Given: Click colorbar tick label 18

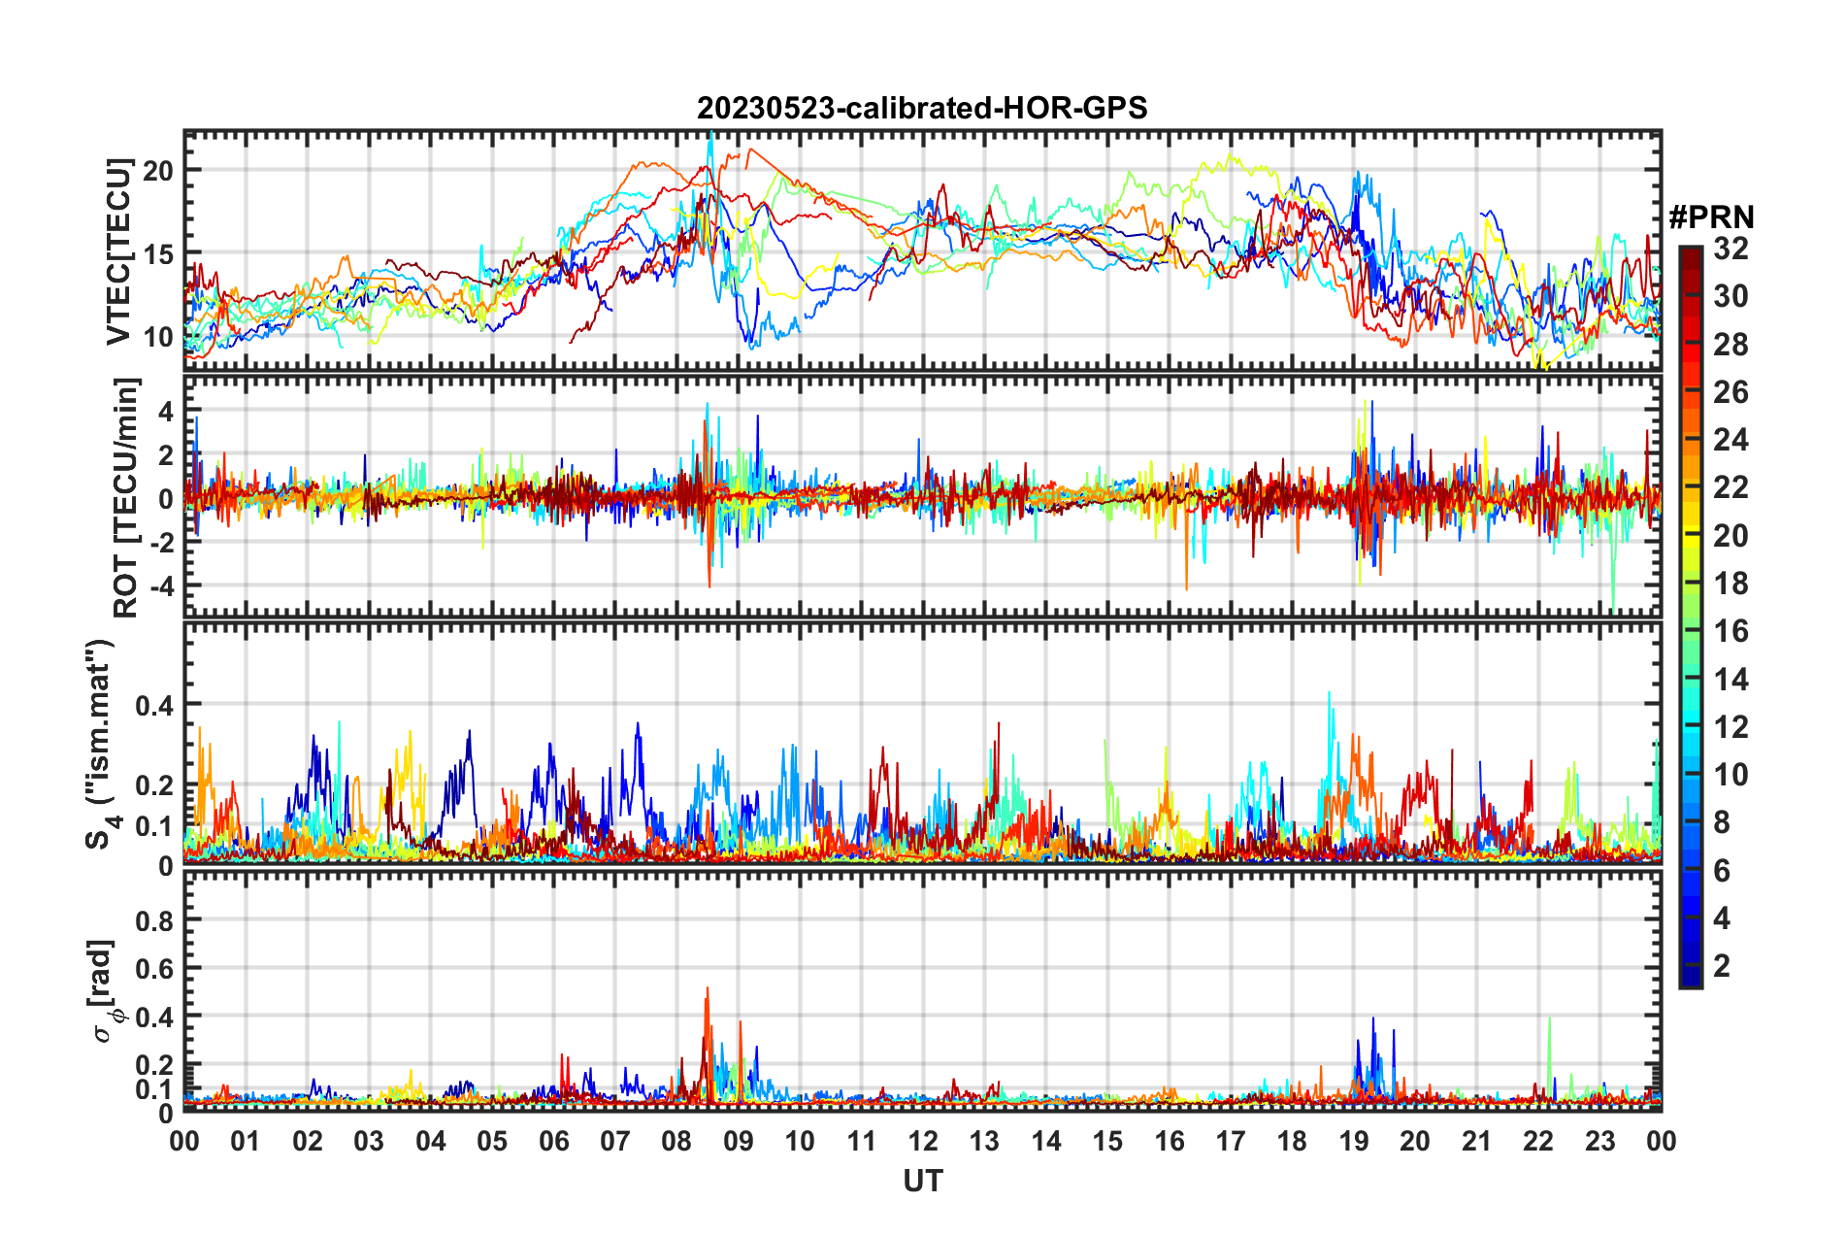Looking at the screenshot, I should (x=1731, y=584).
